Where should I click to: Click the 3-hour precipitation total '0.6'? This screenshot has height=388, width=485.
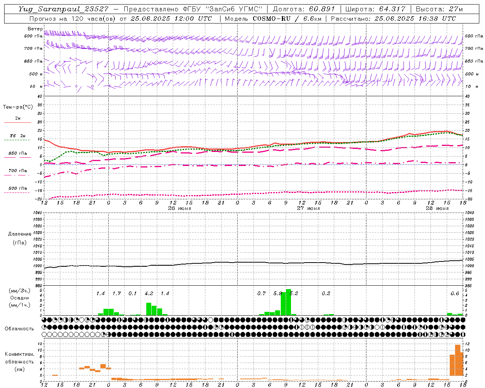click(x=455, y=294)
